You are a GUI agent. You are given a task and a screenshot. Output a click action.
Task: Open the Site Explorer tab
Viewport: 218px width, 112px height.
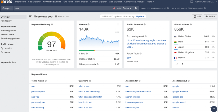point(34,2)
